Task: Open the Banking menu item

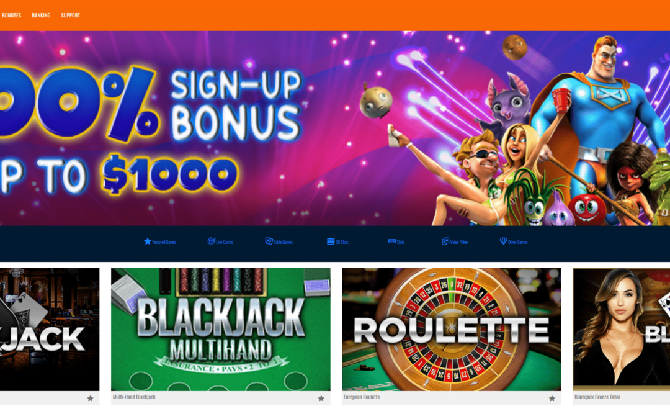Action: coord(41,16)
